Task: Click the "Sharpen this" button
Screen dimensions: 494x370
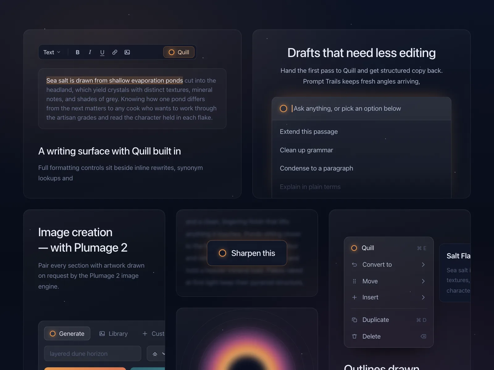Action: tap(247, 253)
